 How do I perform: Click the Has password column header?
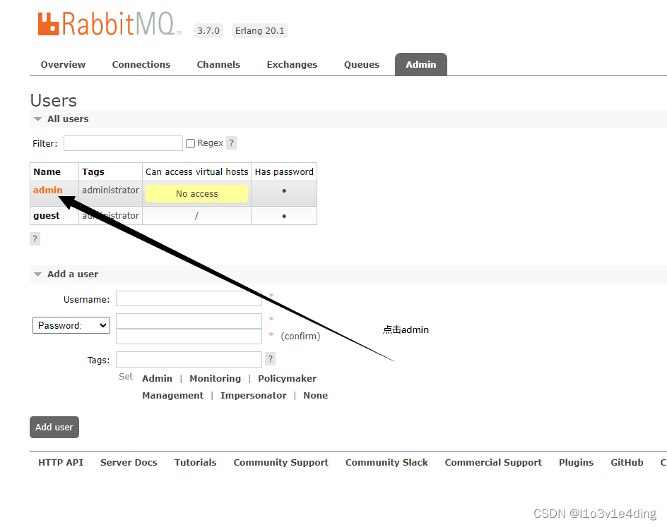pos(284,172)
